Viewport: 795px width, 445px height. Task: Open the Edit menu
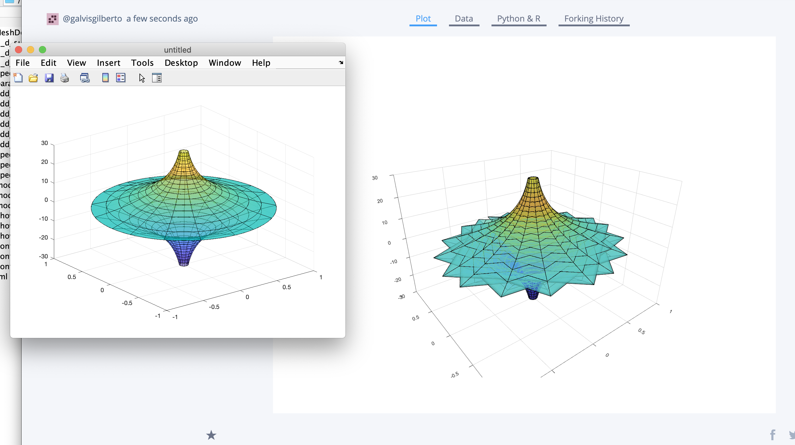[48, 63]
